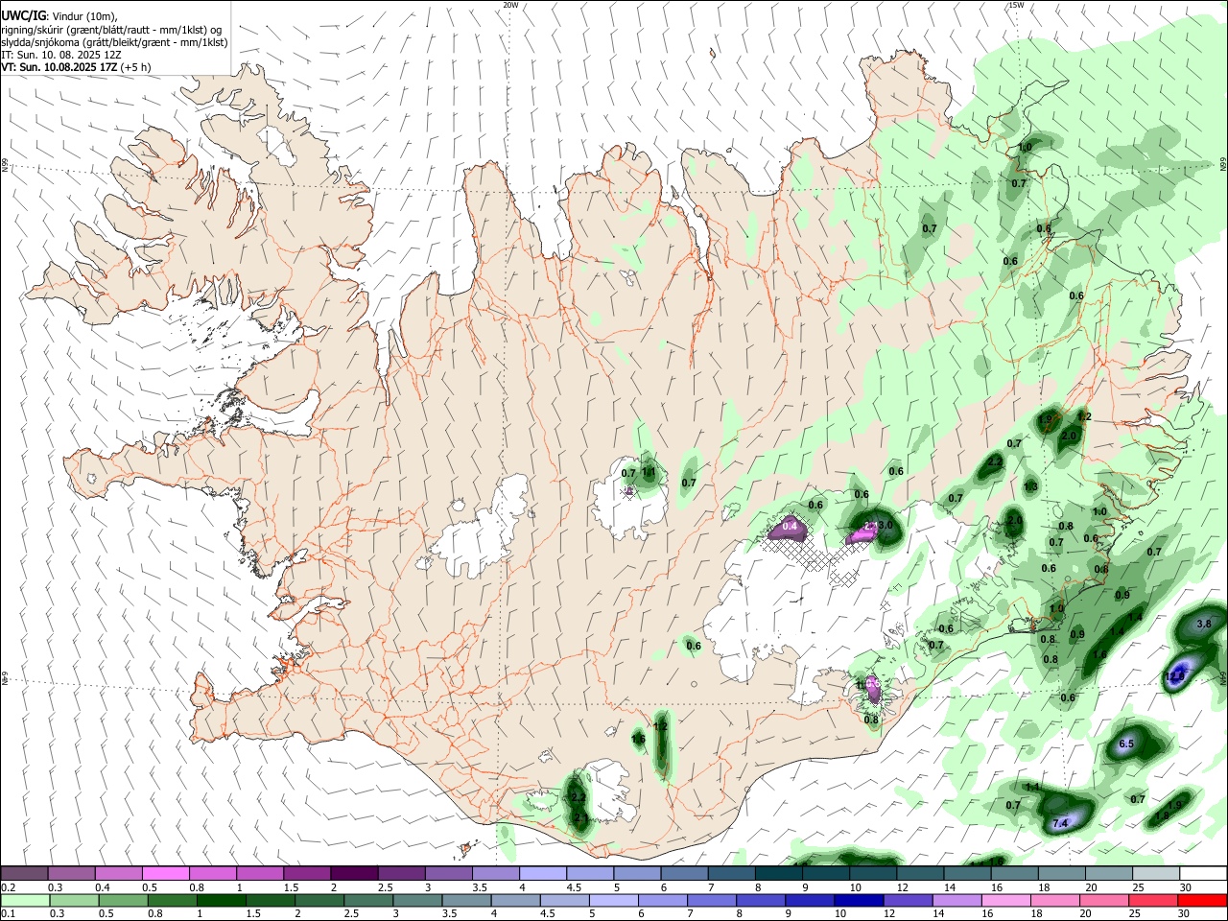
Task: Choose the royal blue 8 swatch in the lower legend
Action: 761,900
